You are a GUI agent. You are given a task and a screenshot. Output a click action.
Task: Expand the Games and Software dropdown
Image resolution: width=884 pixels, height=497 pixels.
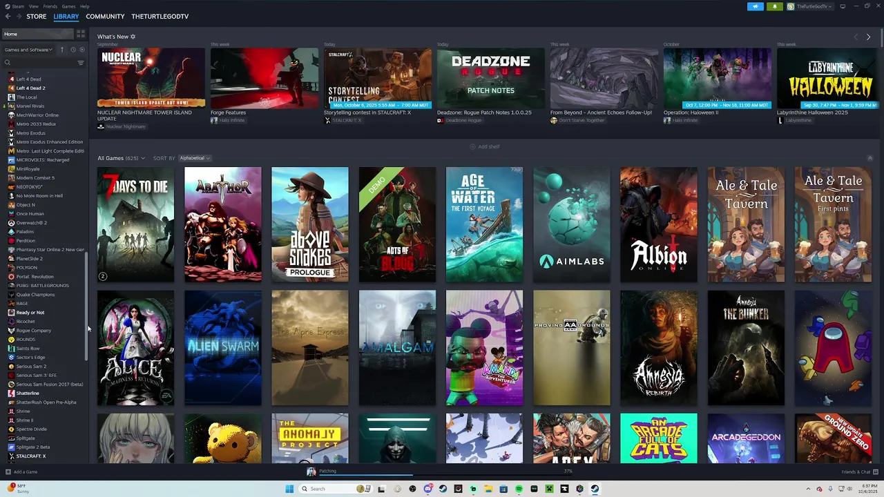click(28, 50)
